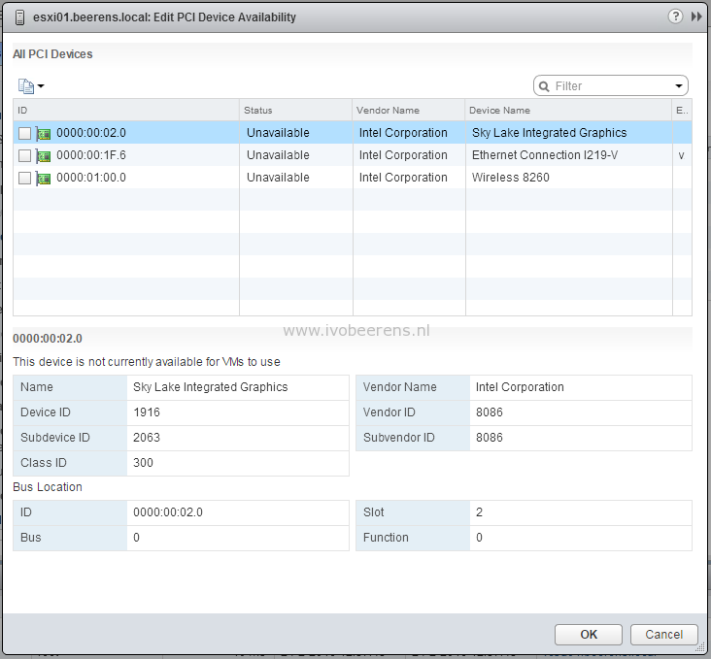711x659 pixels.
Task: Click the help question mark icon
Action: (675, 16)
